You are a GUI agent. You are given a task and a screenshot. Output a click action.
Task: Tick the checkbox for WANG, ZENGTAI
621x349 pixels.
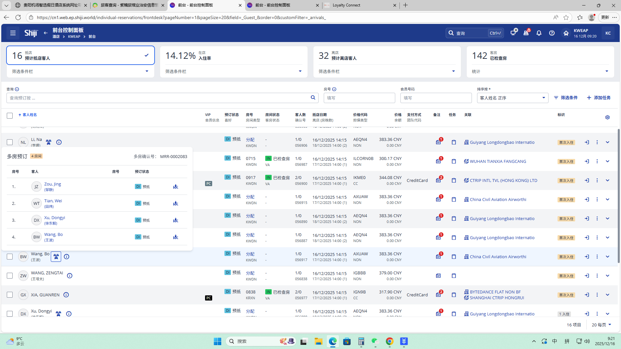(10, 276)
